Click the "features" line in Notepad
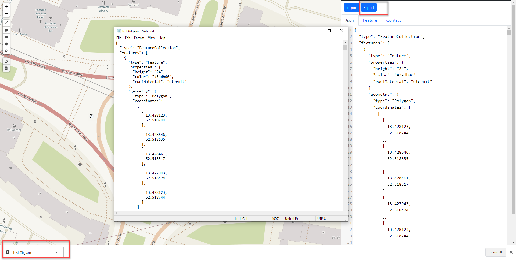516x260 pixels. (x=134, y=53)
